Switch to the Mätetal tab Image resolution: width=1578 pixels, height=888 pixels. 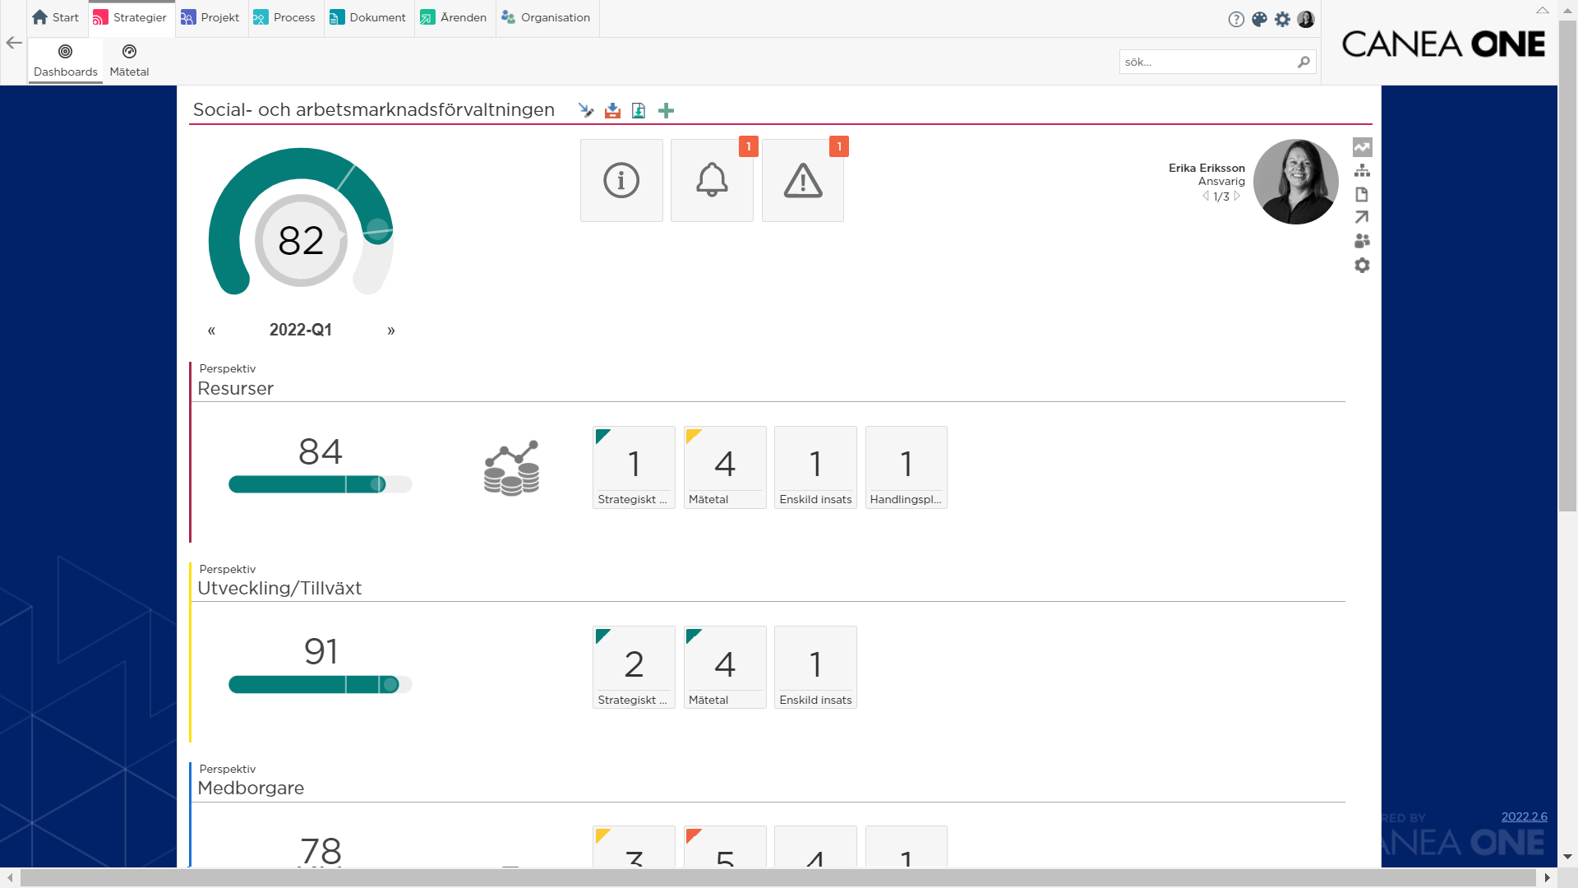click(x=129, y=60)
